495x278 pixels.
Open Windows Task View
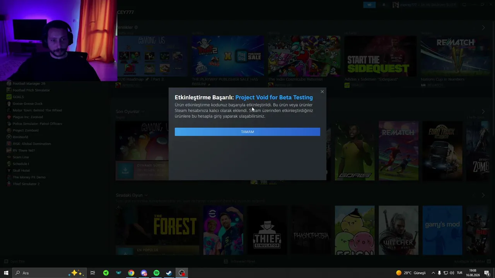click(x=93, y=273)
